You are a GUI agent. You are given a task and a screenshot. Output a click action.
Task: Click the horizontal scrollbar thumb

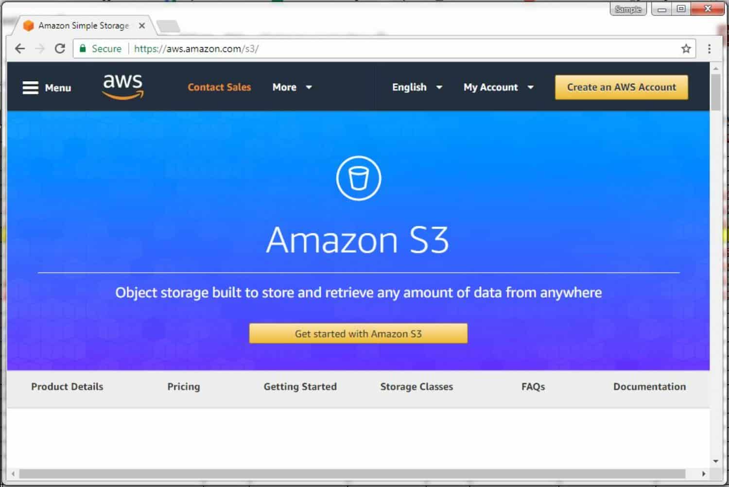[352, 473]
